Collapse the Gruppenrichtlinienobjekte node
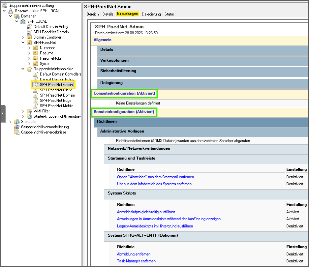This screenshot has width=309, height=267. click(23, 69)
